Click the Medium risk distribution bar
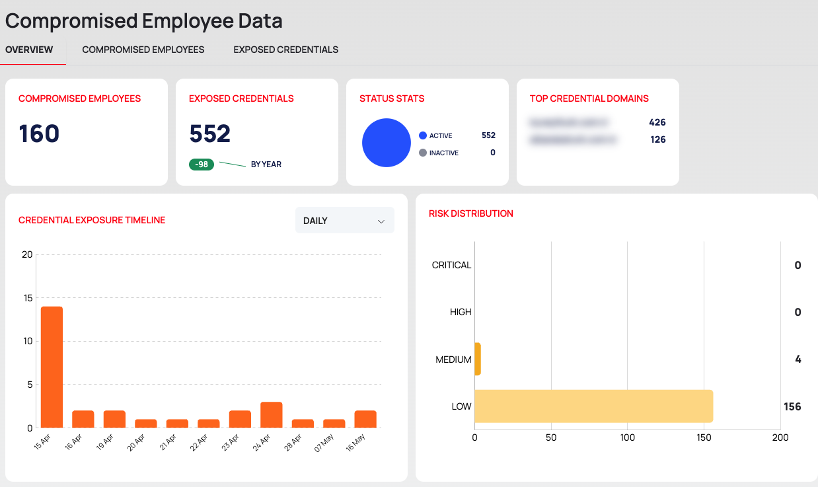 (478, 359)
